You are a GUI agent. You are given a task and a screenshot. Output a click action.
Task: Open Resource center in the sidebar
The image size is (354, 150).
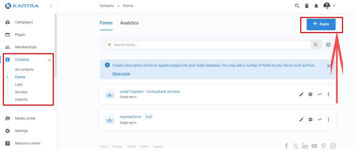click(x=28, y=143)
